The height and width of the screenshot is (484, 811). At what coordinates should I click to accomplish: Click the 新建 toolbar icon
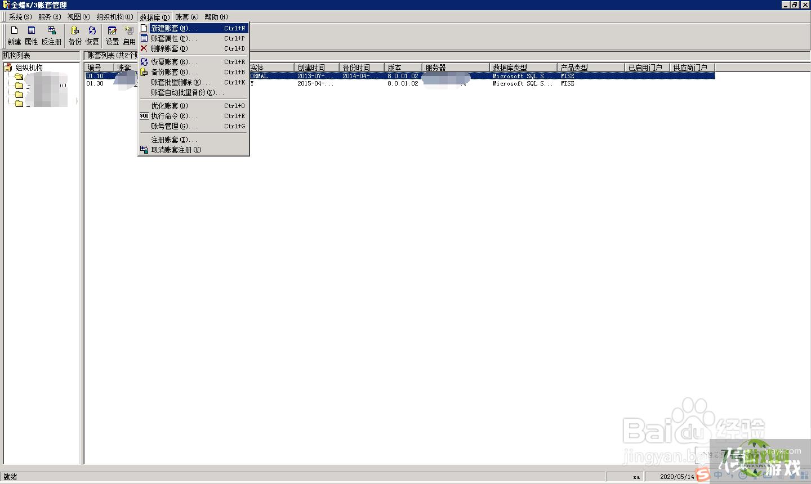click(x=14, y=35)
